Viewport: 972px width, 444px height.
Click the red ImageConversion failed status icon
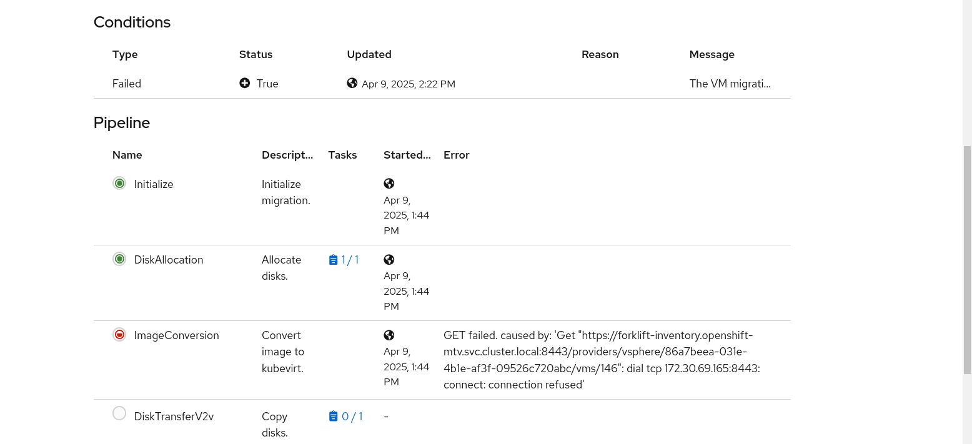119,335
